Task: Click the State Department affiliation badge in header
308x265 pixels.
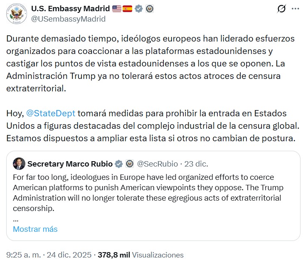Action: pyautogui.click(x=150, y=9)
